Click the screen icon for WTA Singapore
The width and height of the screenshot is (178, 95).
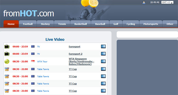pos(103,61)
